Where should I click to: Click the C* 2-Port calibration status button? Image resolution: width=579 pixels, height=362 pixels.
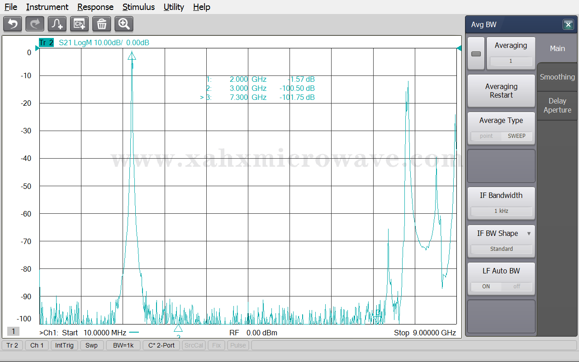tap(161, 345)
